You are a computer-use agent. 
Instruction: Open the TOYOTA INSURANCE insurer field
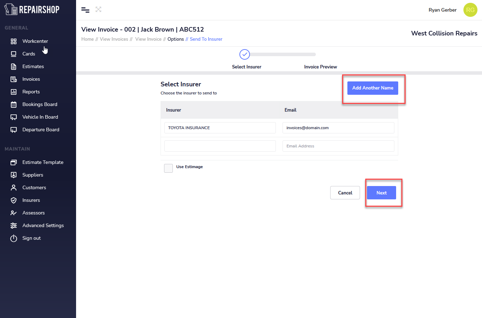[220, 128]
